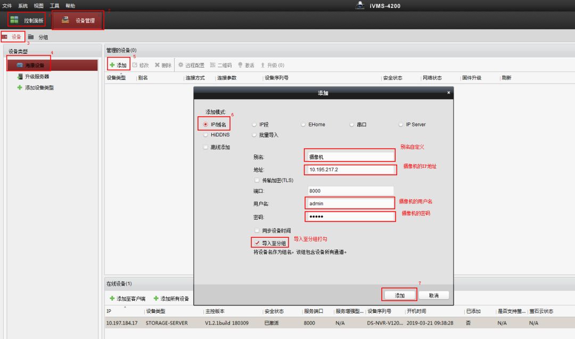Click the 取消 button in dialog
Screen dimensions: 575x339
pos(434,295)
